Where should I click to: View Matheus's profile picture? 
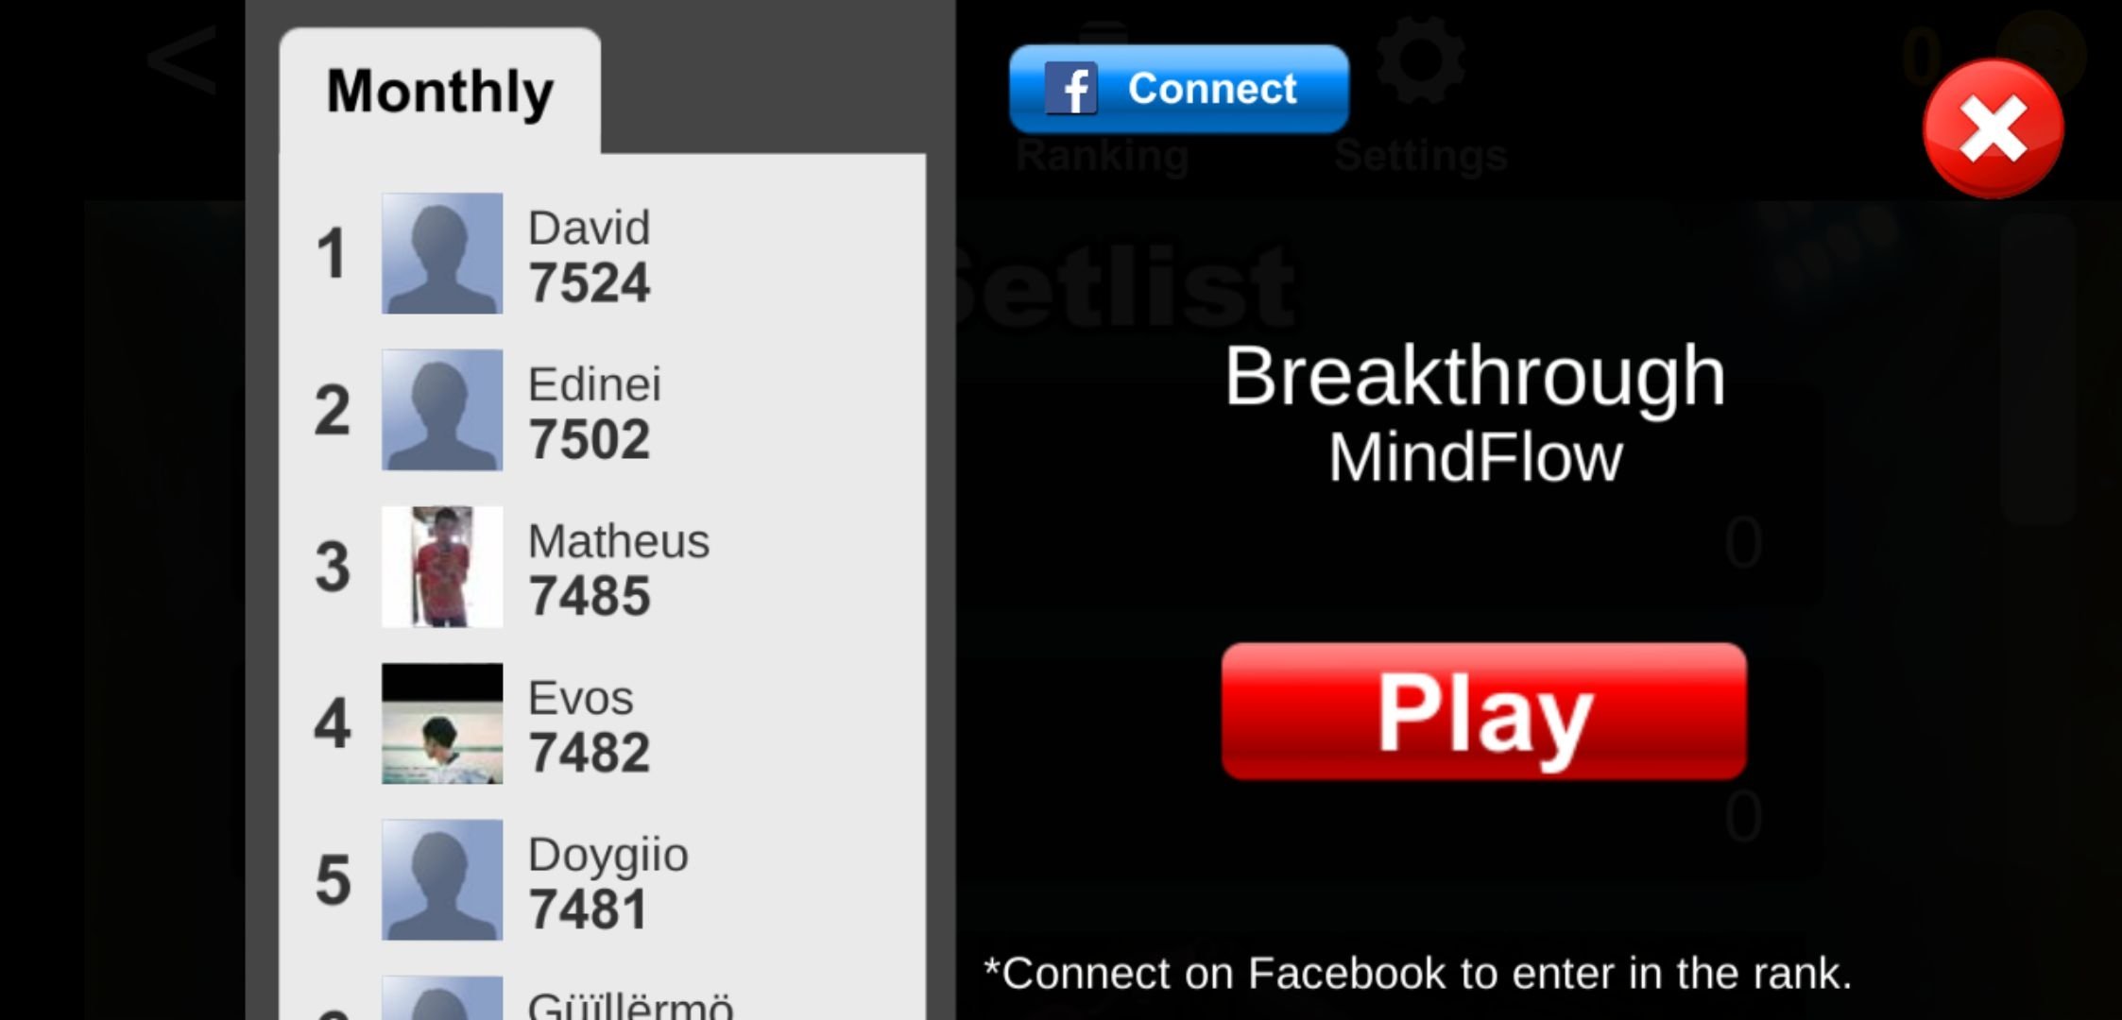point(440,566)
